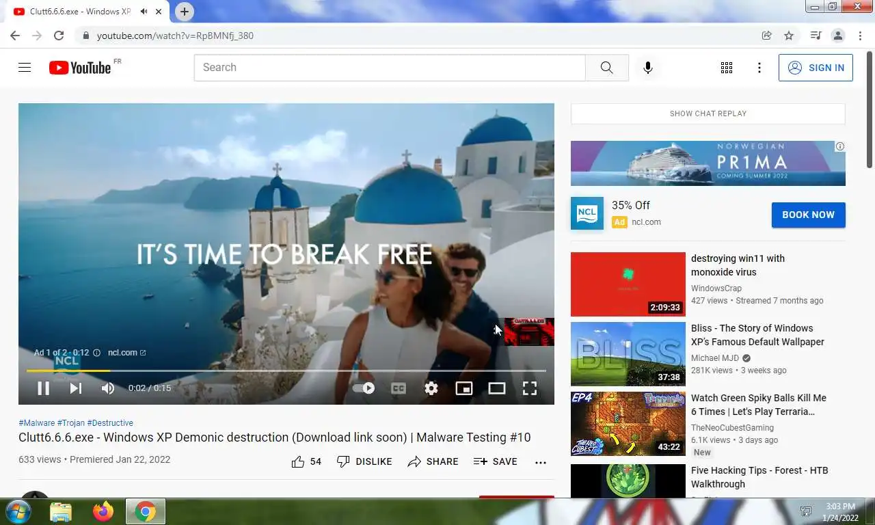
Task: Open the banner ad info icon
Action: click(839, 146)
